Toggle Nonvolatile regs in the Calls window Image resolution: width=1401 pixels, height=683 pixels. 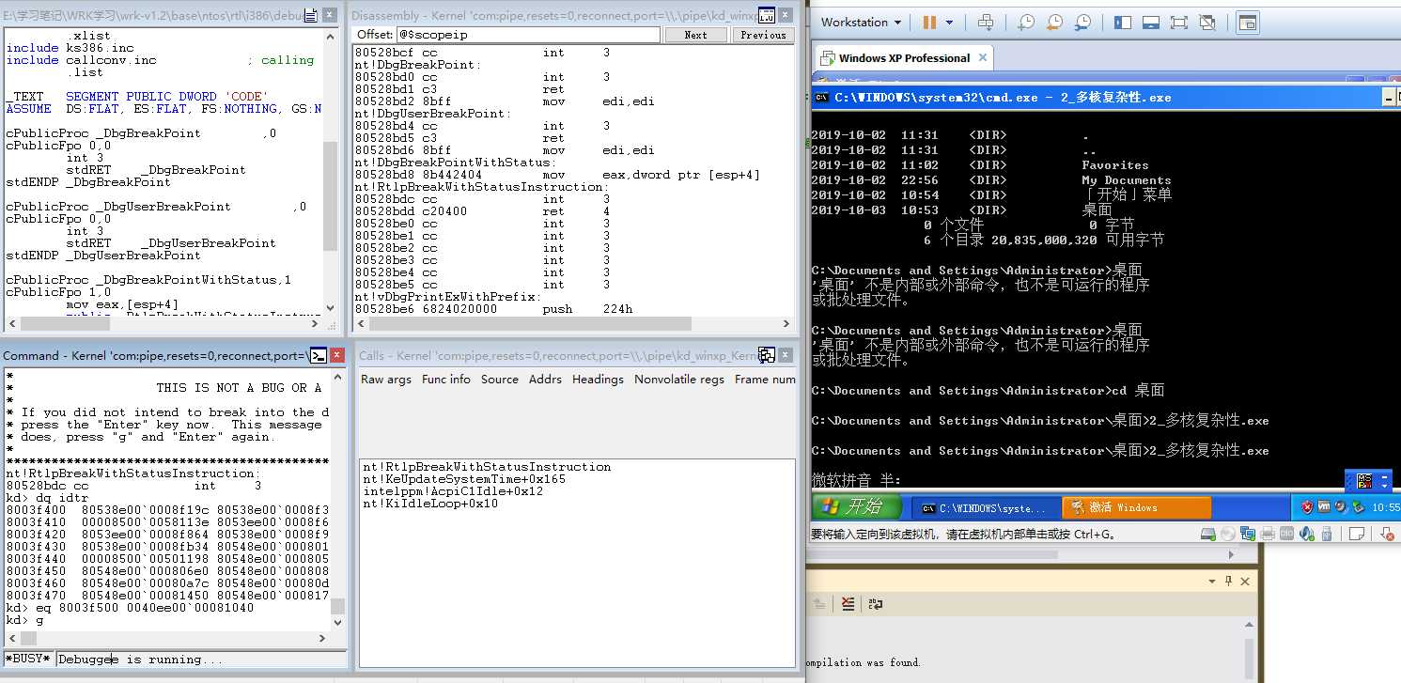click(x=679, y=380)
